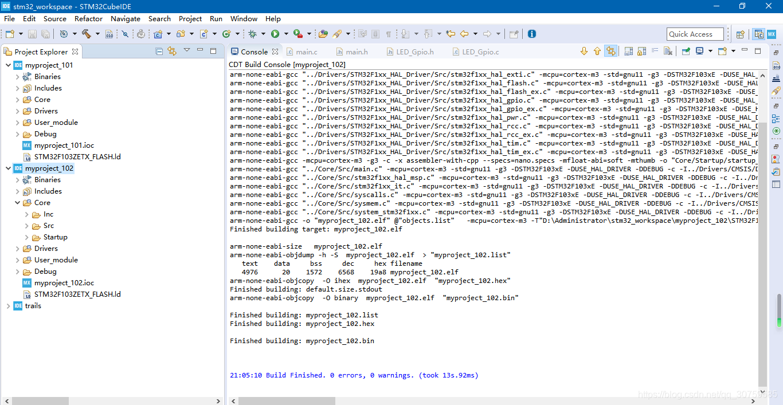This screenshot has height=405, width=783.
Task: Go to Last Edit Location icon
Action: point(451,34)
